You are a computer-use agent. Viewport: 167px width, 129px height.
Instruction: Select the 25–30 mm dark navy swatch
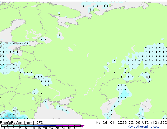click(53, 126)
